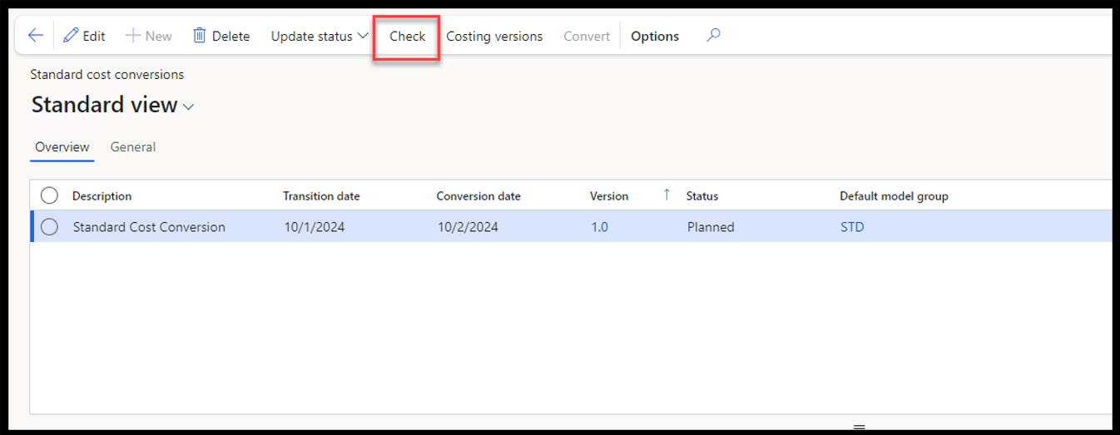Select the Standard Cost Conversion row radio button
This screenshot has width=1120, height=435.
click(x=49, y=227)
